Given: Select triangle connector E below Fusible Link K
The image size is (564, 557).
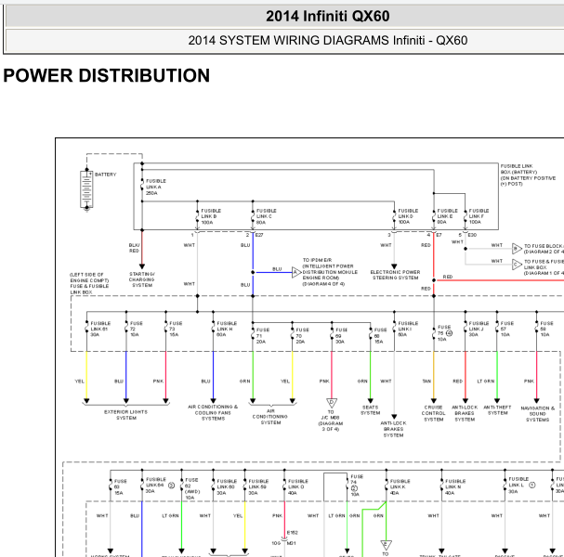Looking at the screenshot, I should click(x=386, y=545).
